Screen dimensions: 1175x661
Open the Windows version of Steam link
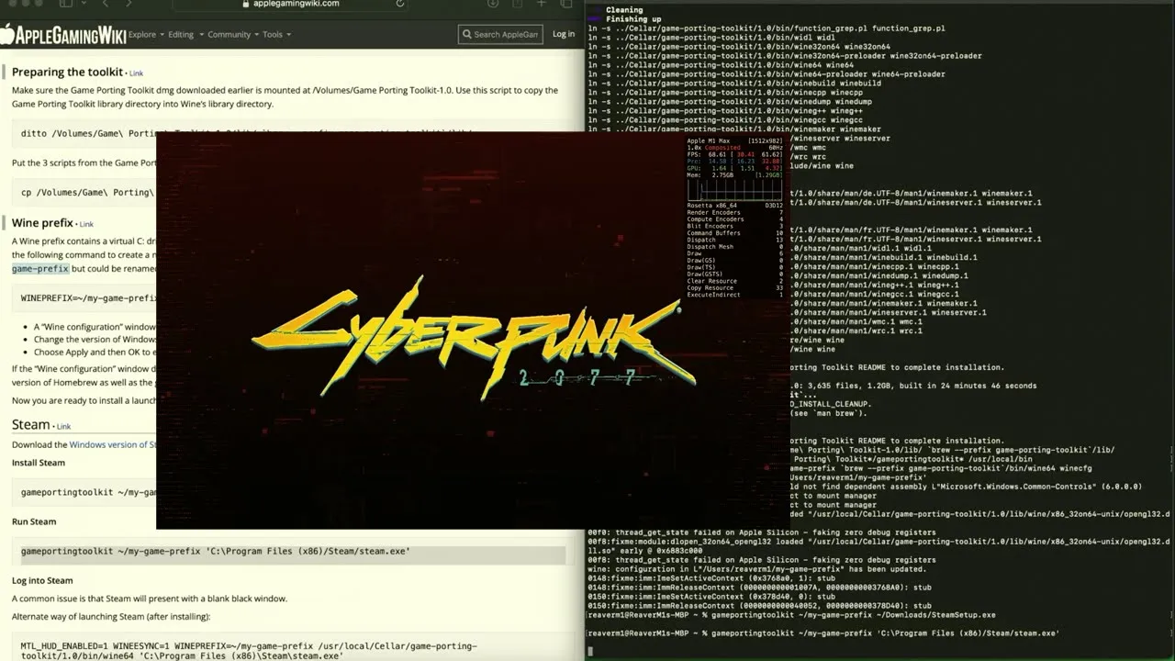coord(113,444)
